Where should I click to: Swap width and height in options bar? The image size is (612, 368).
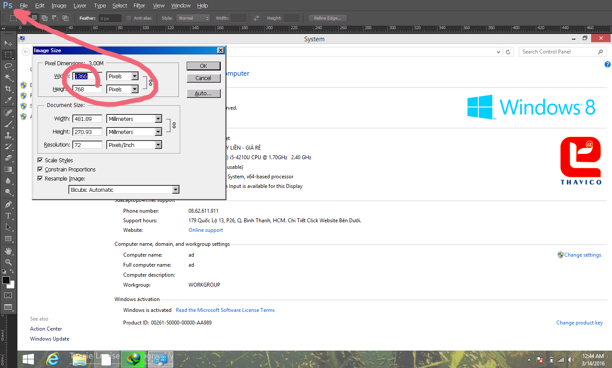point(256,18)
